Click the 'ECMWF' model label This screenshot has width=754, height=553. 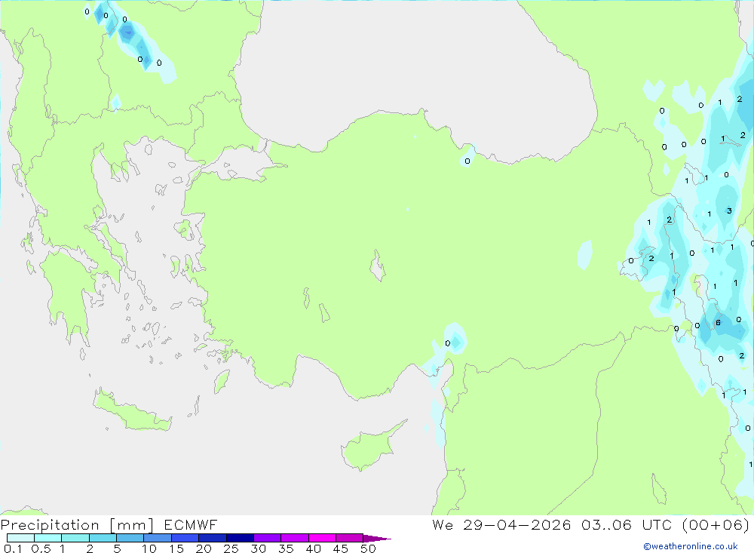[x=191, y=524]
